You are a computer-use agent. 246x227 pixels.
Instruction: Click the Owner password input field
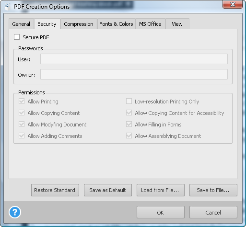coord(134,74)
